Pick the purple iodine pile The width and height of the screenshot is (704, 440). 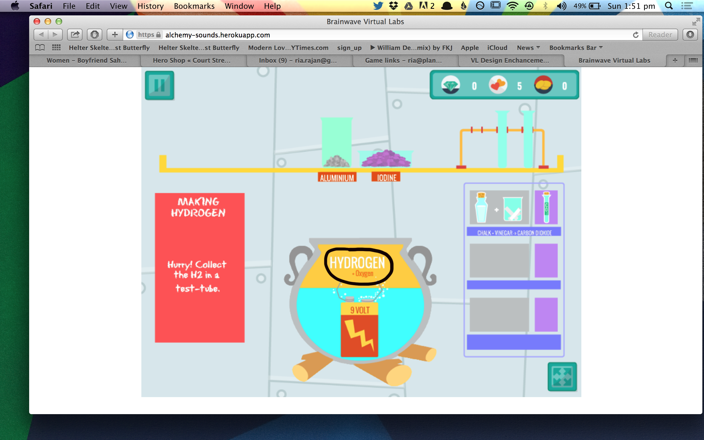point(386,159)
